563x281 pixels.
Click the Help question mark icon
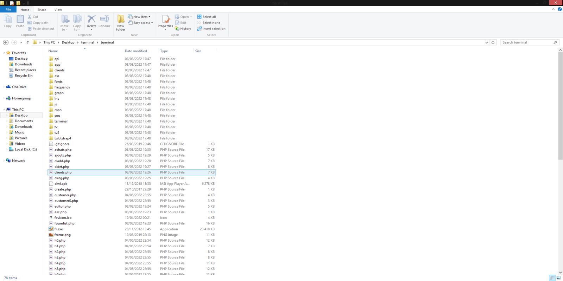(x=559, y=9)
